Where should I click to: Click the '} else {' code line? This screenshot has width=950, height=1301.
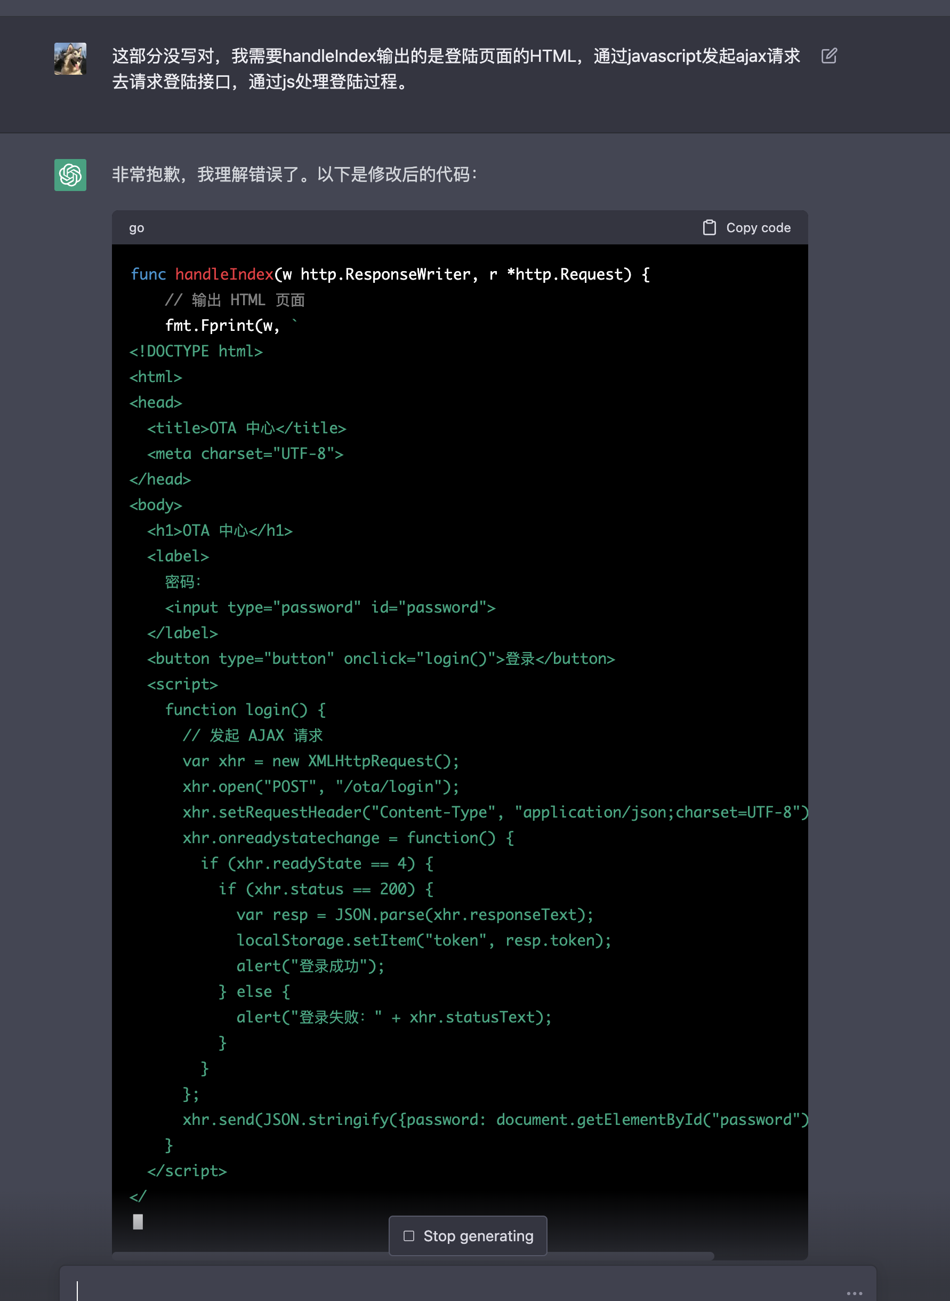coord(254,991)
